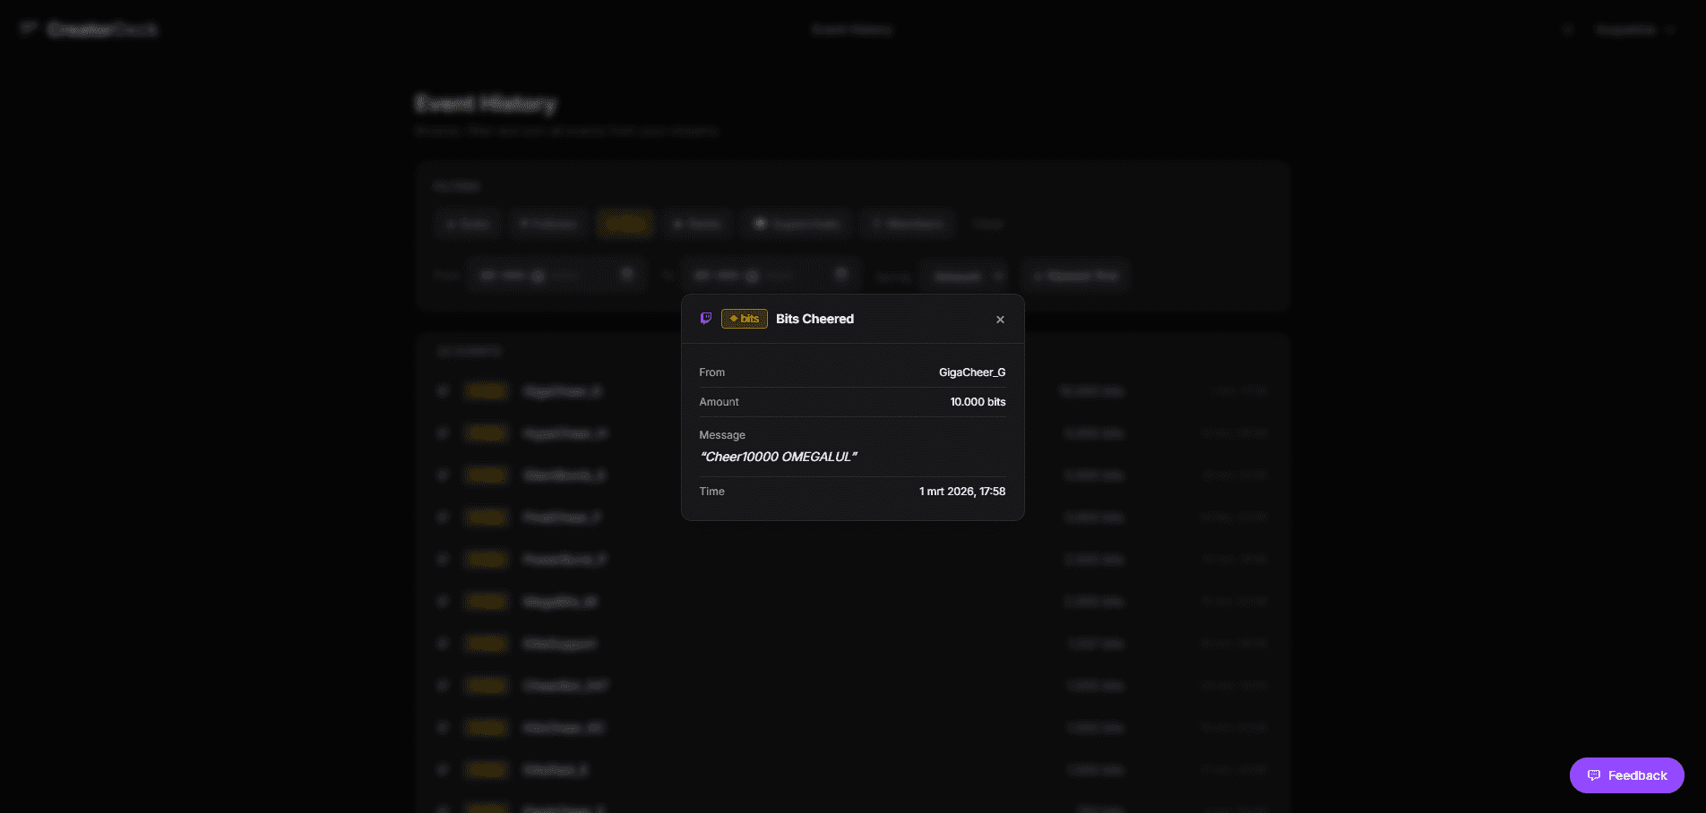Click the "Time" field label
Image resolution: width=1706 pixels, height=813 pixels.
711,492
